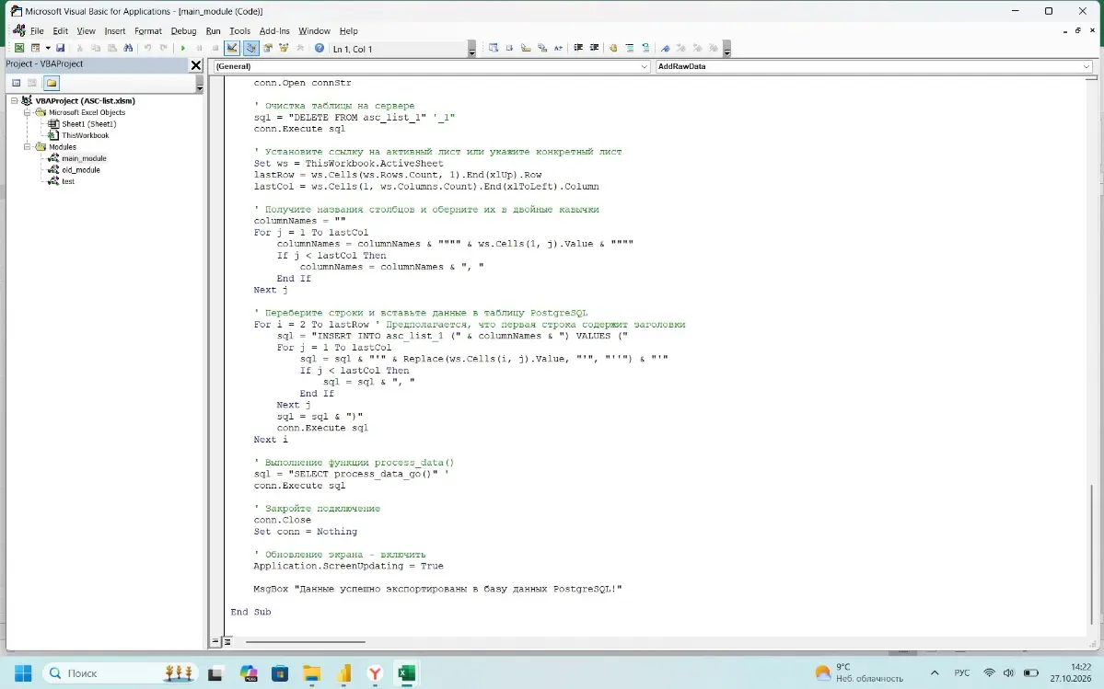Image resolution: width=1104 pixels, height=689 pixels.
Task: Click the Quick Info icon
Action: pyautogui.click(x=526, y=48)
